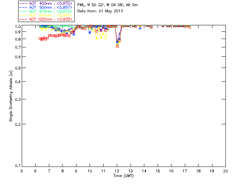This screenshot has width=232, height=185.
Task: Click the y-axis tick label 0.8
Action: (18, 39)
